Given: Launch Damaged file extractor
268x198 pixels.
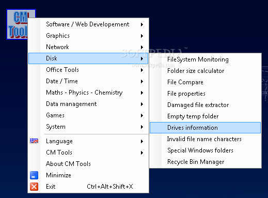Looking at the screenshot, I should (205, 105).
